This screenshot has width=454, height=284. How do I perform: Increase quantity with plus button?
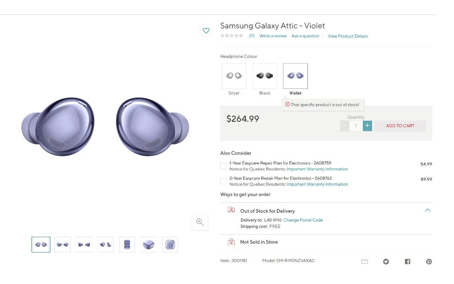367,126
